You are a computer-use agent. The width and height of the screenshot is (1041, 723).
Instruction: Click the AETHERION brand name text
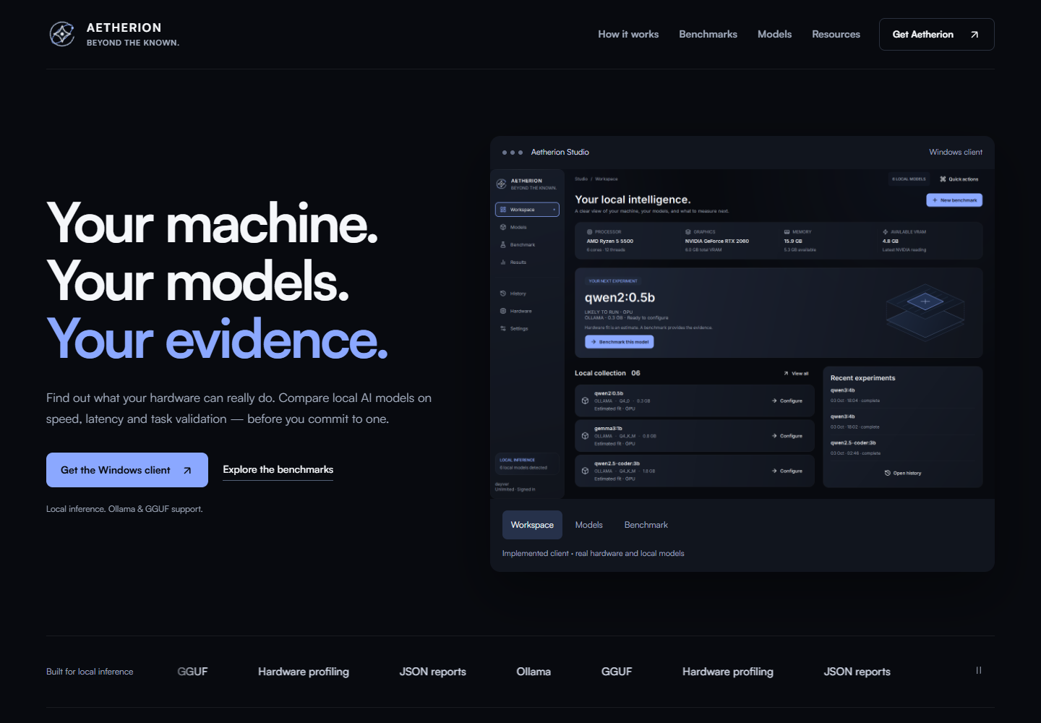pos(124,27)
